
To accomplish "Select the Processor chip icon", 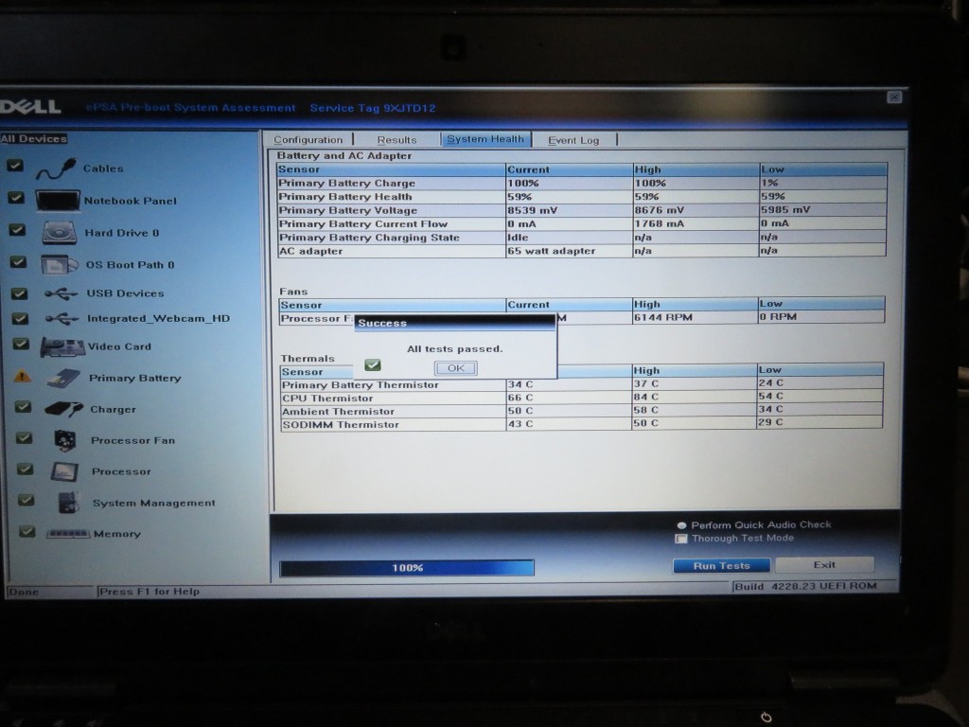I will 64,471.
